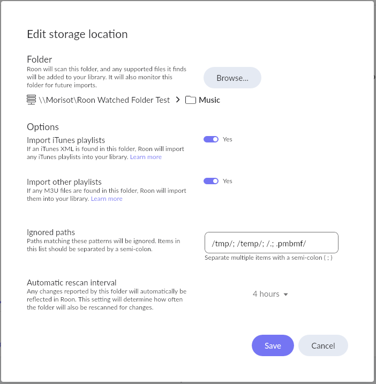Toggle the Import iTunes playlists switch

pyautogui.click(x=211, y=139)
